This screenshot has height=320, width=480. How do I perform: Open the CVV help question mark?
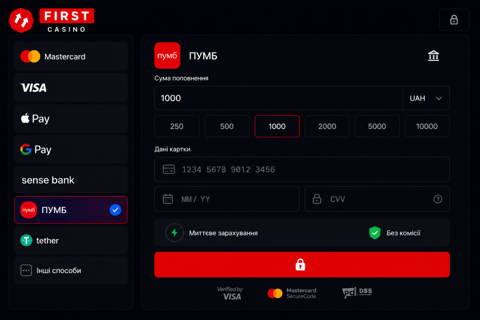[438, 199]
